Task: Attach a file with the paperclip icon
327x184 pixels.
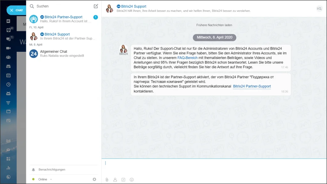Action: 107,180
